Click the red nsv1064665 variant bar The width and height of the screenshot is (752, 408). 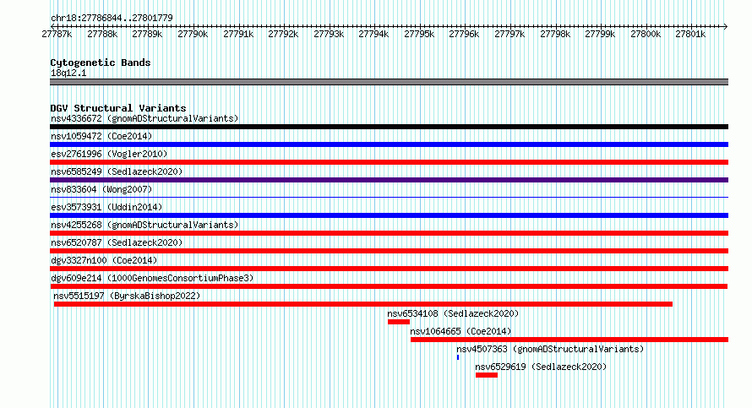569,340
